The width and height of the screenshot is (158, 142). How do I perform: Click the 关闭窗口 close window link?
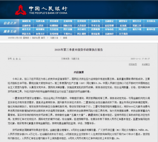(146, 64)
